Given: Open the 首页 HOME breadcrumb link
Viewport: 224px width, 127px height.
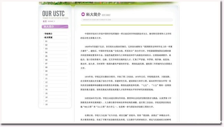Looking at the screenshot, I should (x=48, y=21).
